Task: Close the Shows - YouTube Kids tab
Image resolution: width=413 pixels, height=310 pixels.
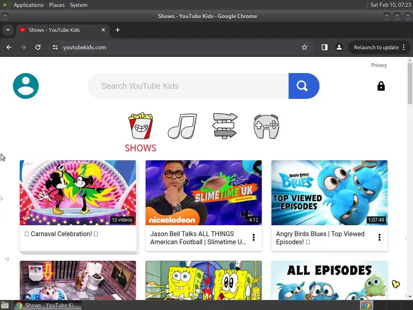Action: click(x=103, y=30)
